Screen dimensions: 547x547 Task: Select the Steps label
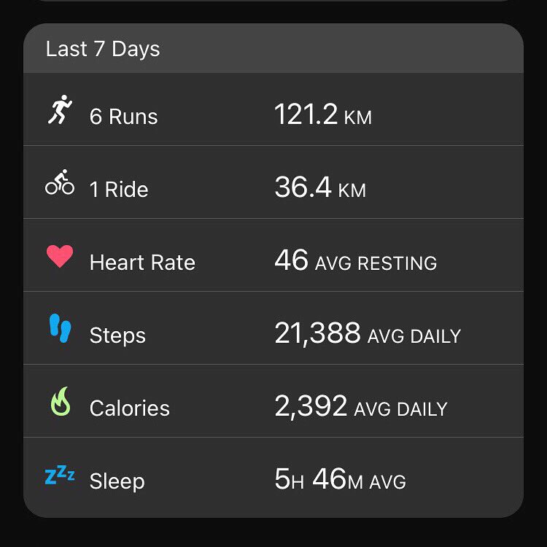coord(117,336)
